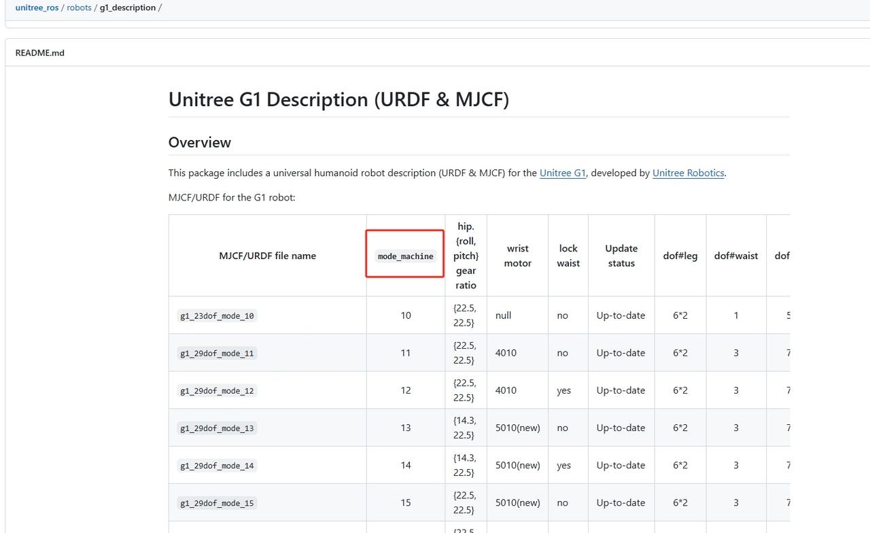Click the hip gear ratio column header
The image size is (870, 533).
click(466, 256)
